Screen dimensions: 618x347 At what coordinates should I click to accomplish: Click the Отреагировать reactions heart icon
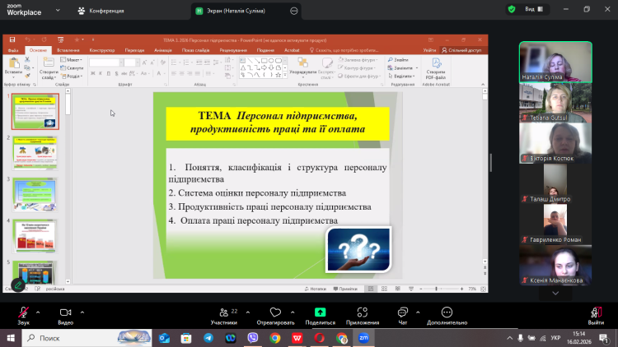coord(276,312)
